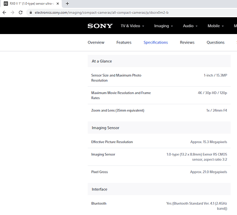Open the Sony logo homepage
Viewport: 237px width, 215px height.
100,26
